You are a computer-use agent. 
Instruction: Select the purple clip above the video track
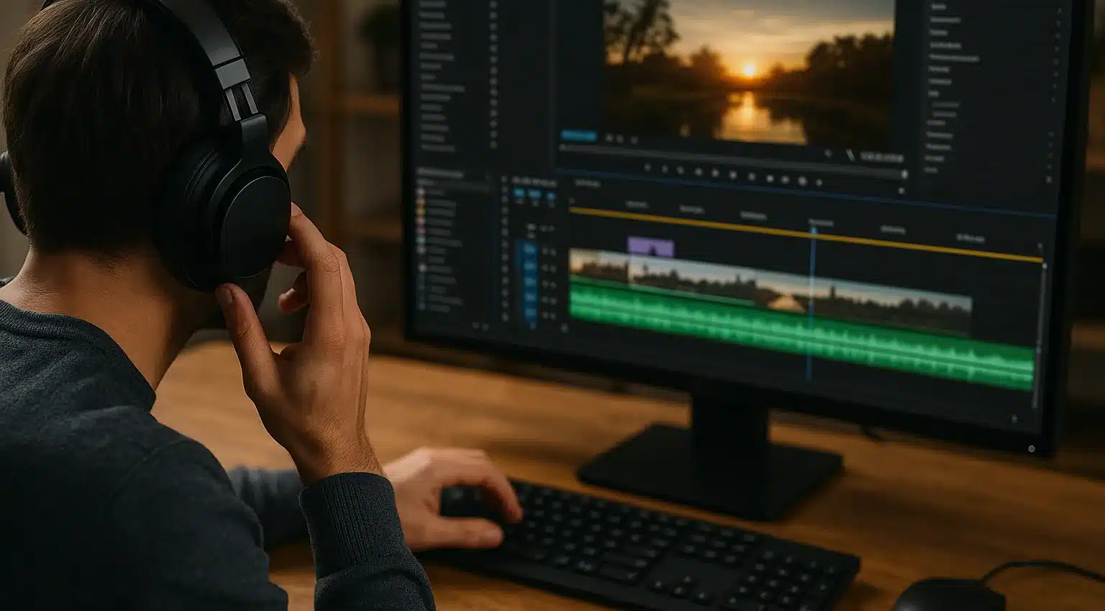(x=650, y=247)
